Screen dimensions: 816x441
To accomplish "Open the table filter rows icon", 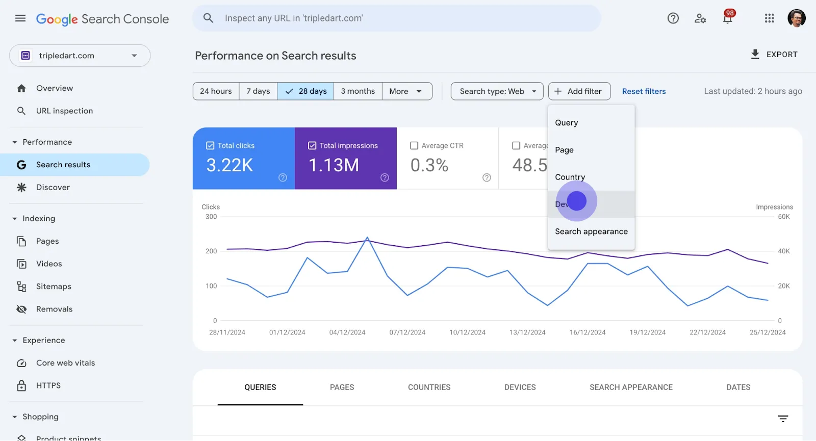I will click(783, 419).
